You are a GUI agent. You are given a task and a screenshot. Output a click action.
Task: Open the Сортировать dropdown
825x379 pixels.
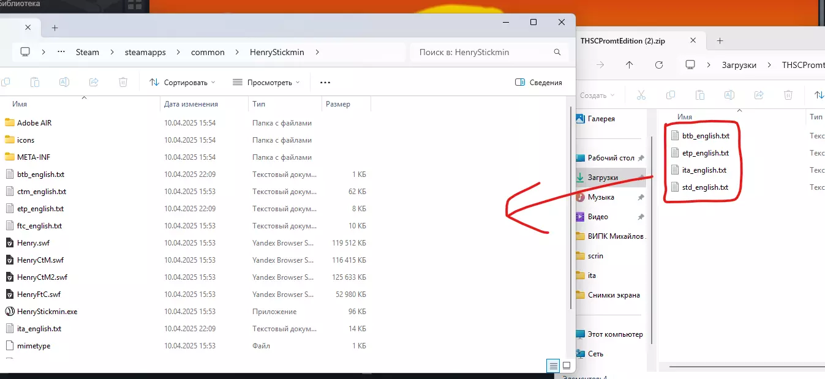(183, 82)
